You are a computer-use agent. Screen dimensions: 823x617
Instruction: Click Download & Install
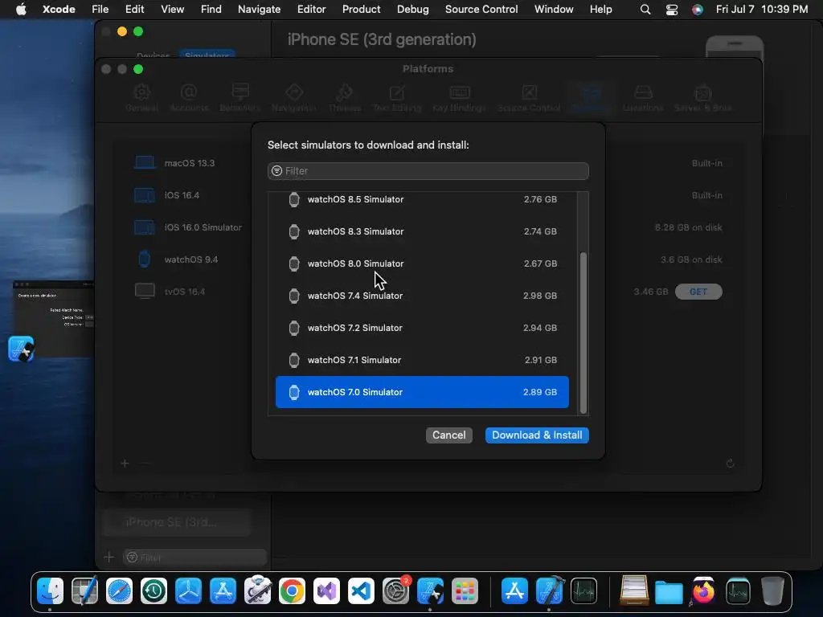click(x=537, y=435)
